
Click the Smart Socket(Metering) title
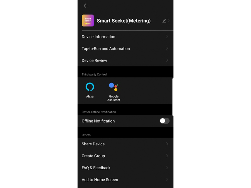pyautogui.click(x=124, y=21)
